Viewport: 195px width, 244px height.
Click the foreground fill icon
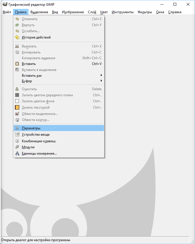(x=17, y=95)
